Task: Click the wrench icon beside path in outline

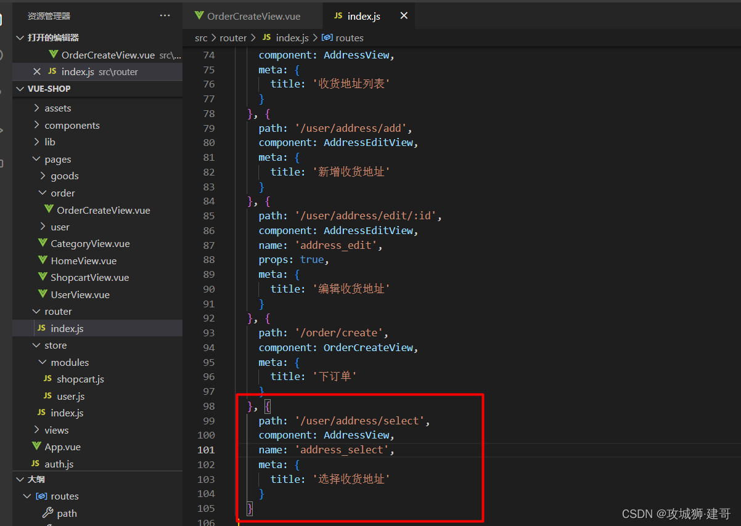Action: click(x=47, y=513)
